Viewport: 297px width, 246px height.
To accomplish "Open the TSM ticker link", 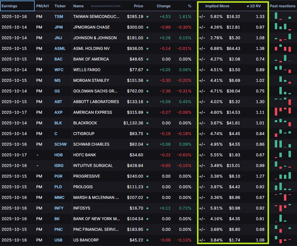I will 59,16.
